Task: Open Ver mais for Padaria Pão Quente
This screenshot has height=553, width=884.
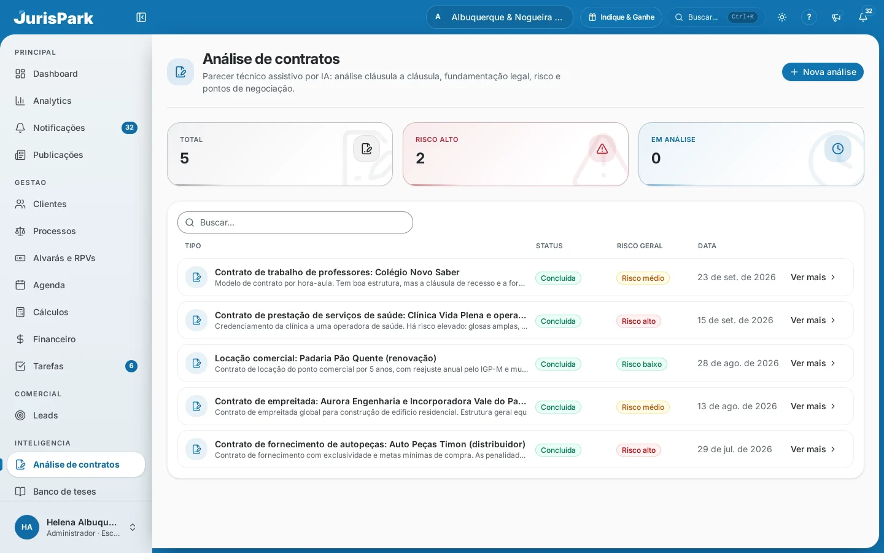Action: pos(813,363)
